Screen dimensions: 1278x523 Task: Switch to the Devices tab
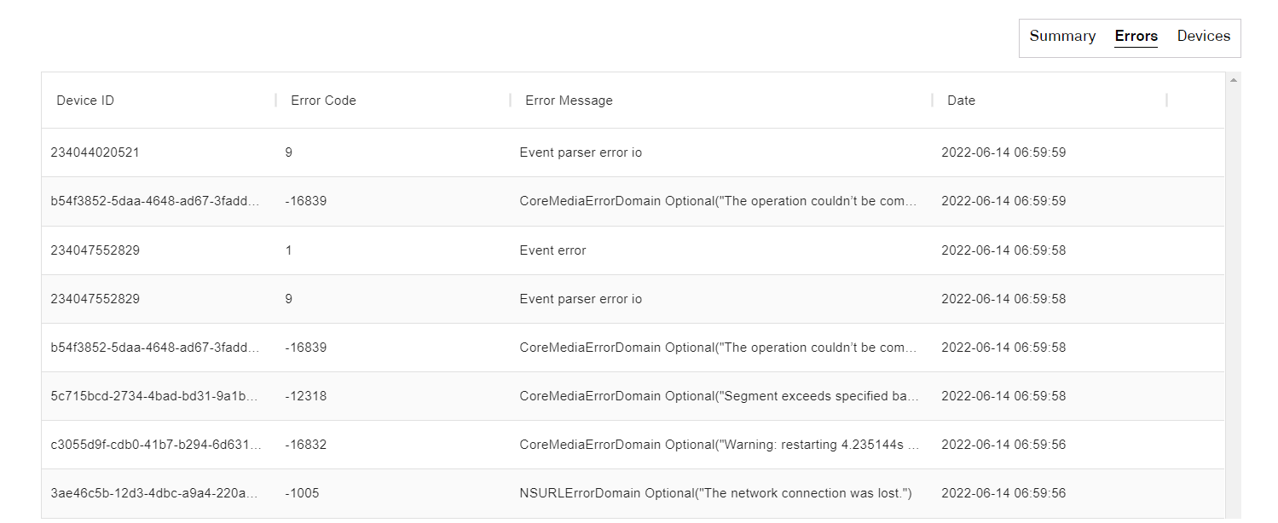coord(1203,37)
